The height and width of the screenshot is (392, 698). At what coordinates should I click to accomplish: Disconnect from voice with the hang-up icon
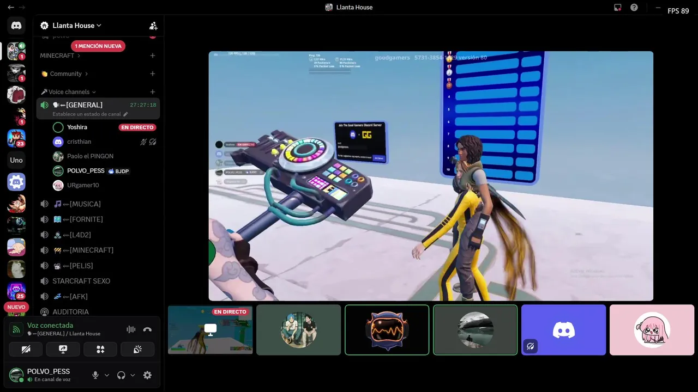pos(147,329)
